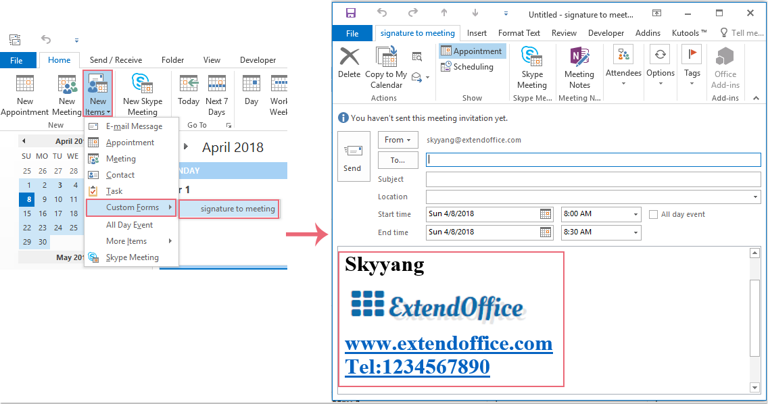The width and height of the screenshot is (768, 404).
Task: Click Appointment view button in Show group
Action: tap(471, 51)
